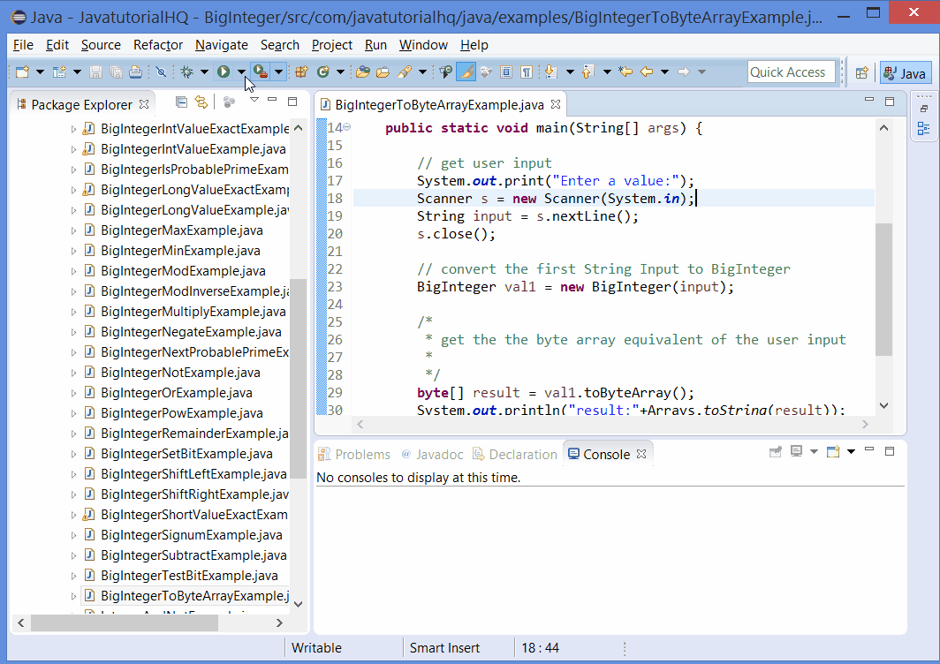Toggle Mark Occurrences on the toolbar
Viewport: 940px width, 664px height.
point(466,72)
